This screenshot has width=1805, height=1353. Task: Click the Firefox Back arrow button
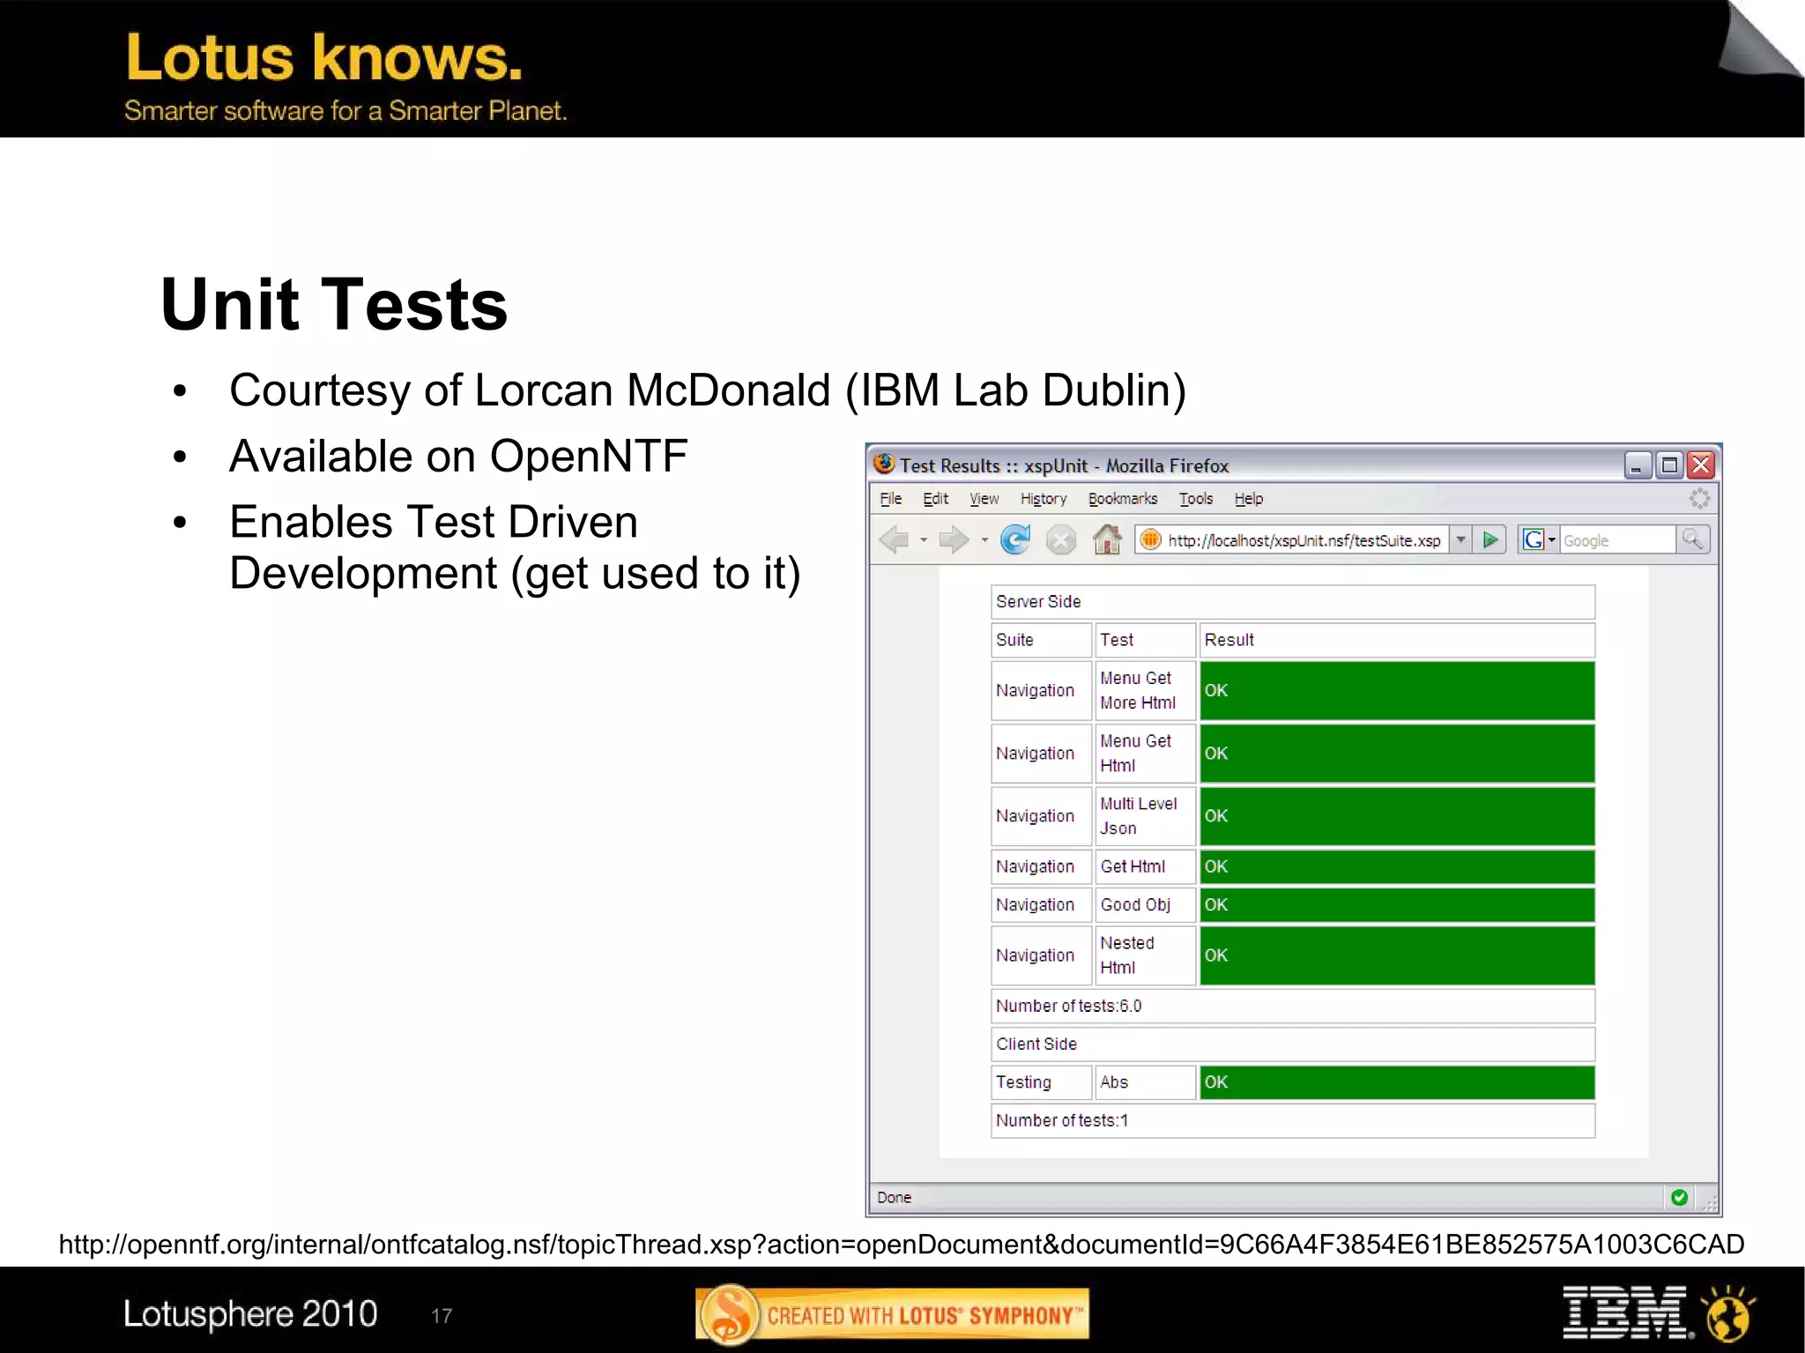(895, 539)
